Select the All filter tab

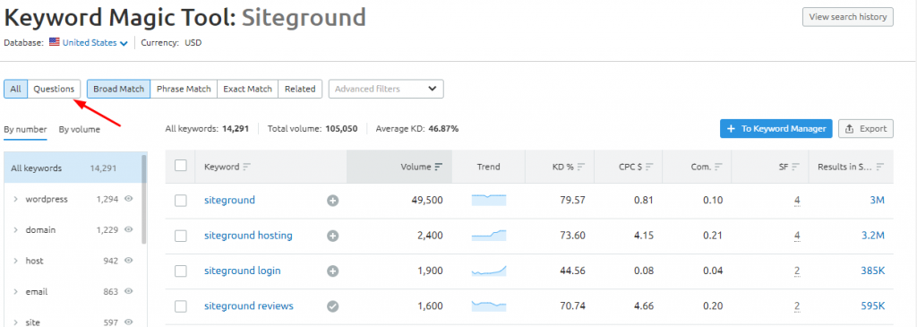(x=16, y=89)
